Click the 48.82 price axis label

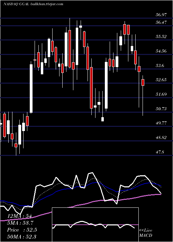pyautogui.click(x=161, y=137)
